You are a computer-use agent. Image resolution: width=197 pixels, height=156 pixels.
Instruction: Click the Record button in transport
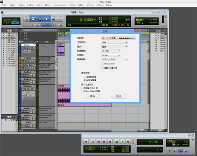point(128,141)
